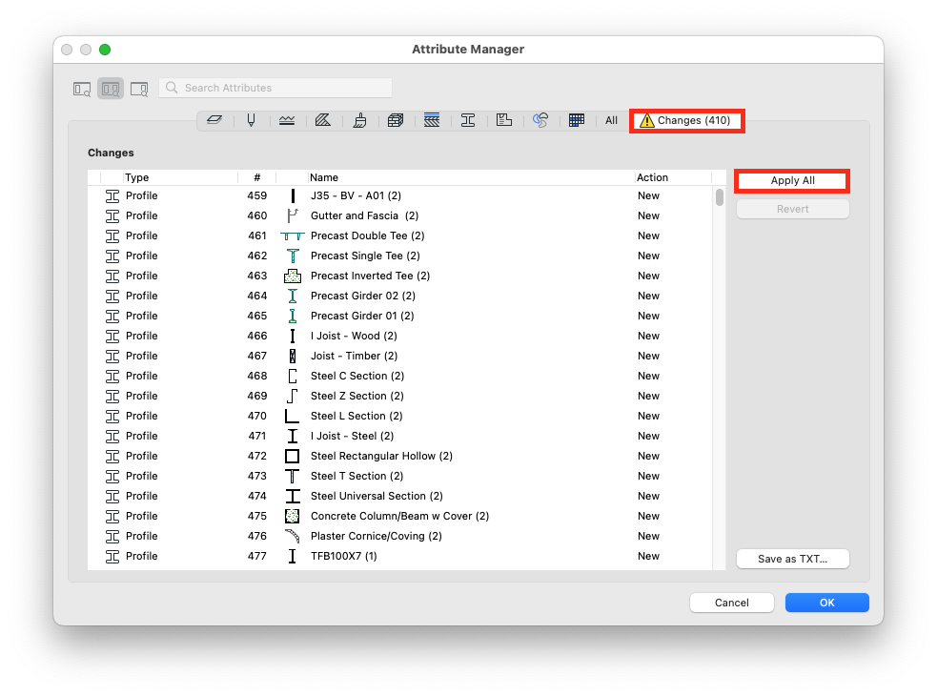The image size is (937, 696).
Task: Select Plaster Cornice/Coving (2) row
Action: [400, 537]
